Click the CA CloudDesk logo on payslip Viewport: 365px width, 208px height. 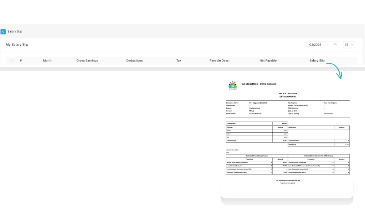233,85
